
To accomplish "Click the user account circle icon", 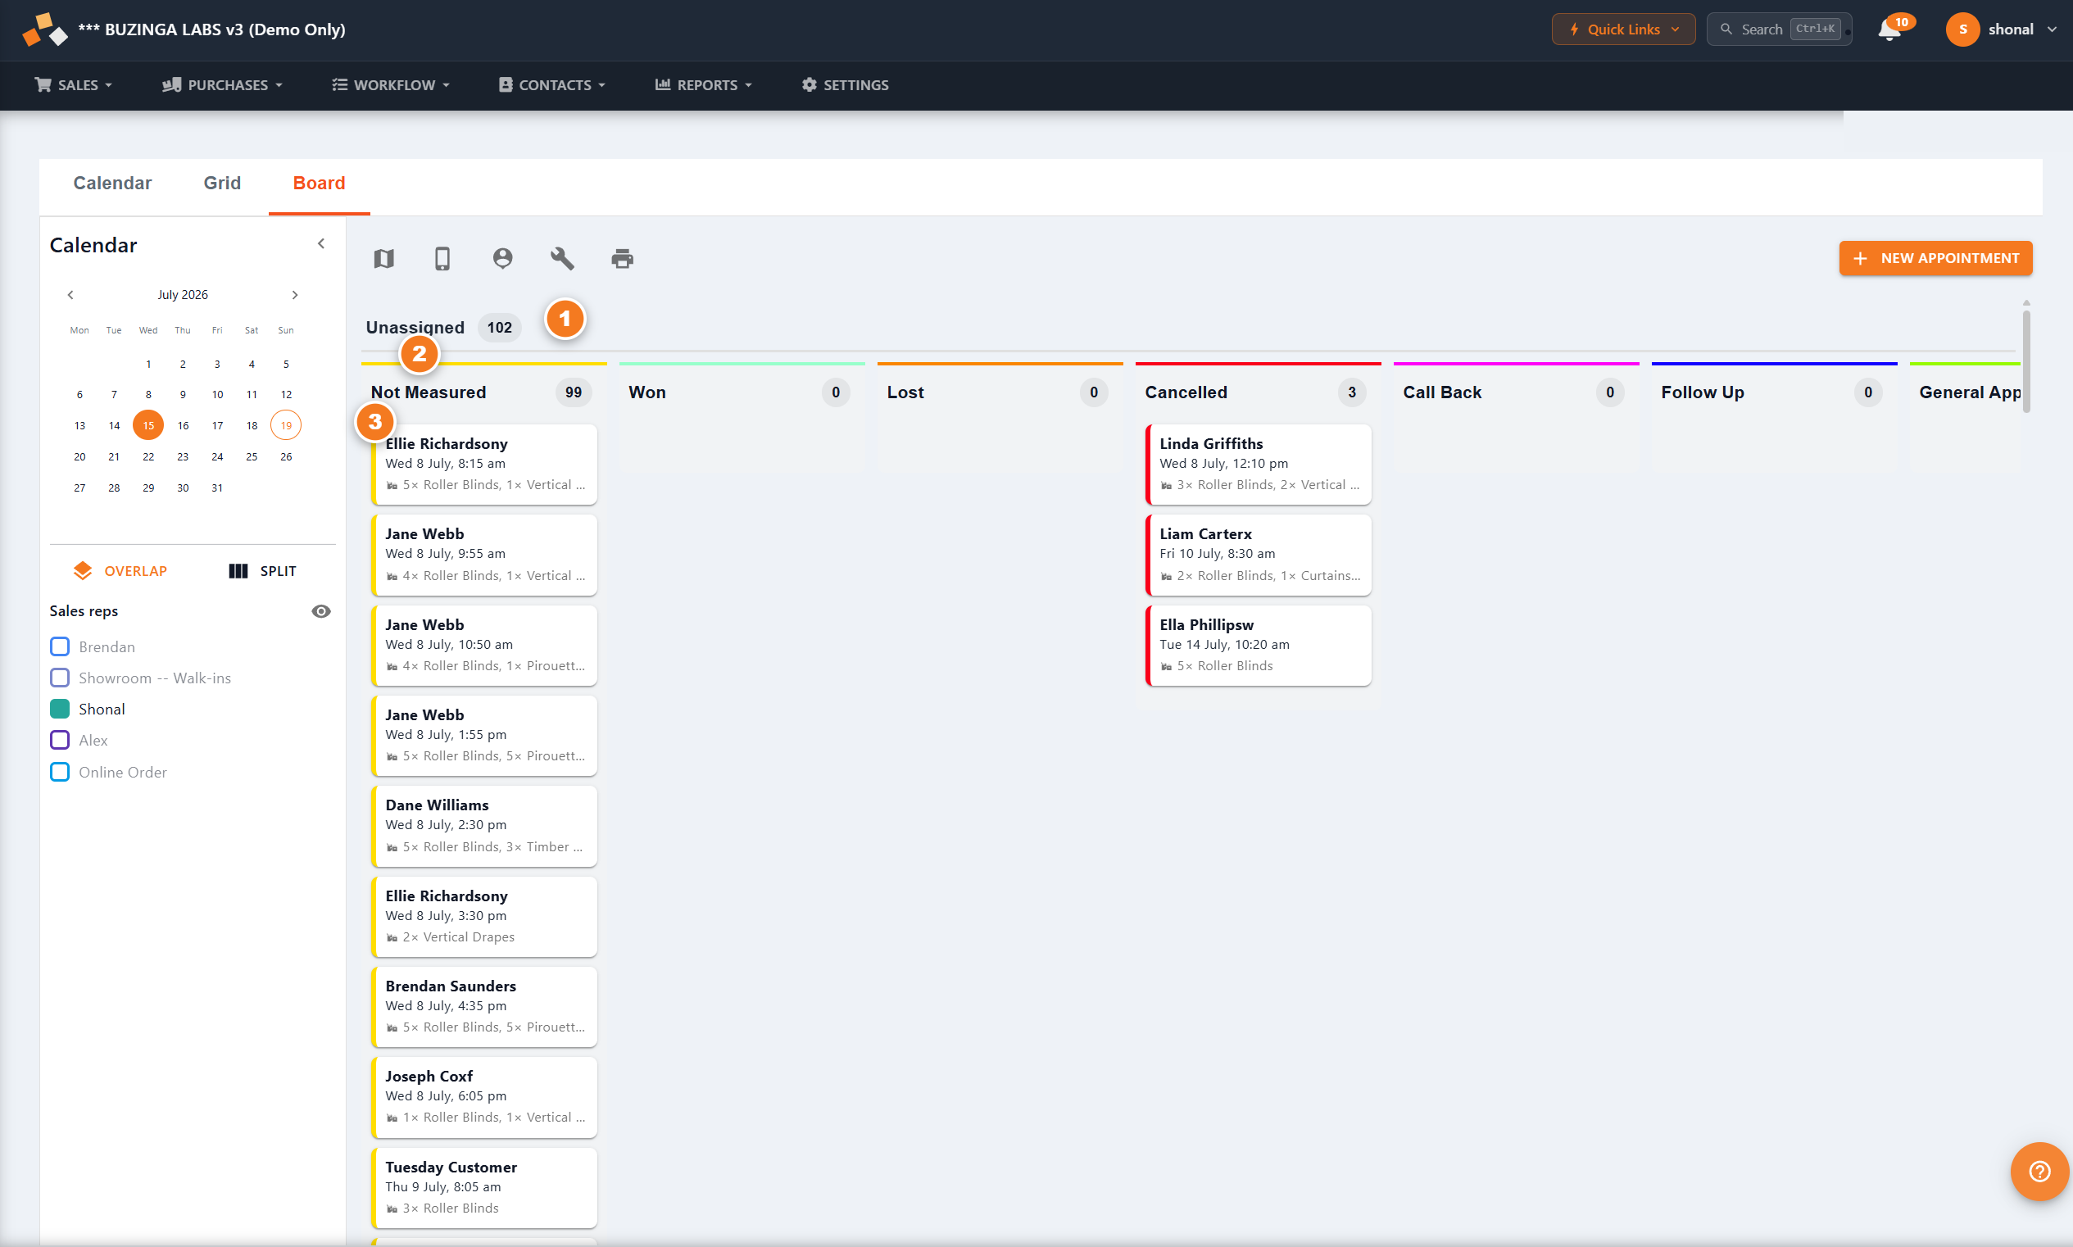I will pos(502,259).
